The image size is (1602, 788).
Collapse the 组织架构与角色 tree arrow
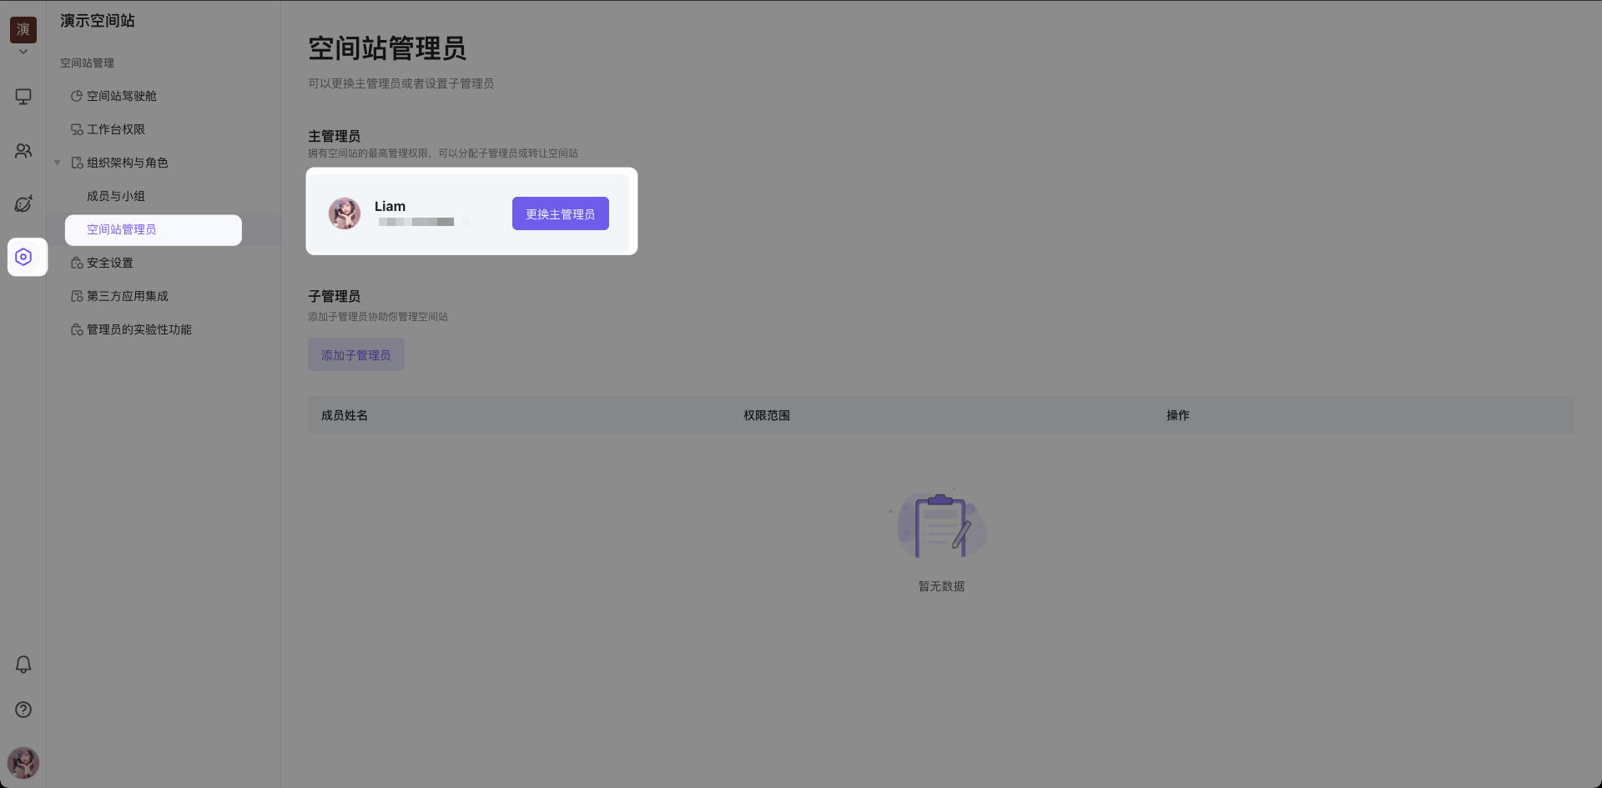point(58,163)
